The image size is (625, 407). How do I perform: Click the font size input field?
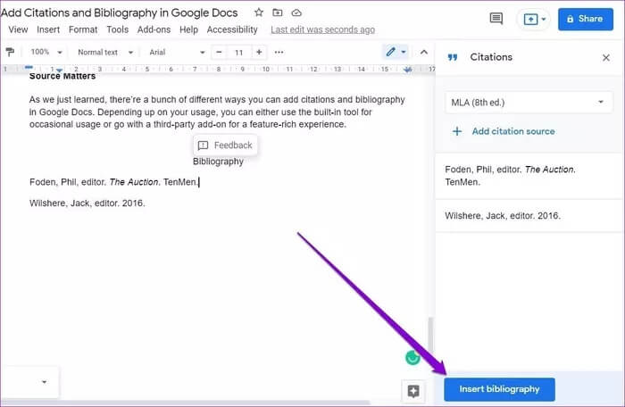238,53
